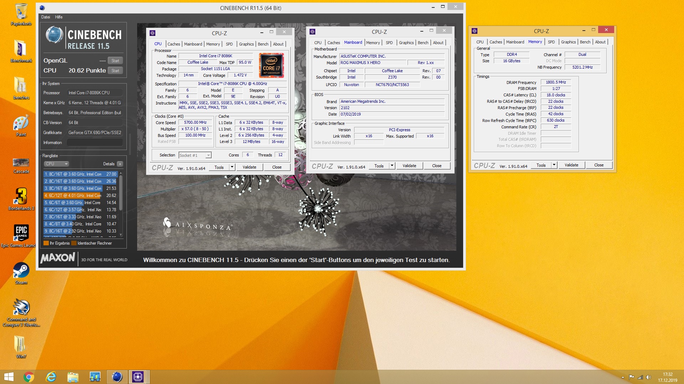The image size is (684, 384).
Task: Open the Hilfe menu in Cinebench
Action: (59, 17)
